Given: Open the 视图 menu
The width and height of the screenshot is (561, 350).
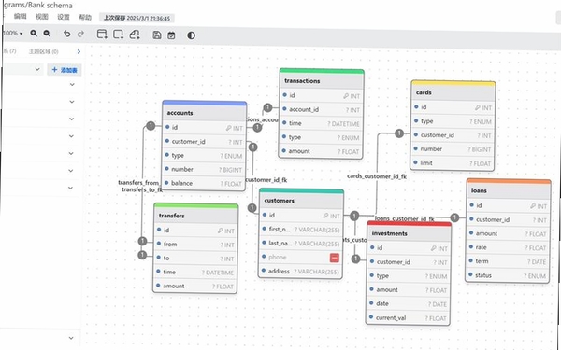Looking at the screenshot, I should click(x=42, y=17).
